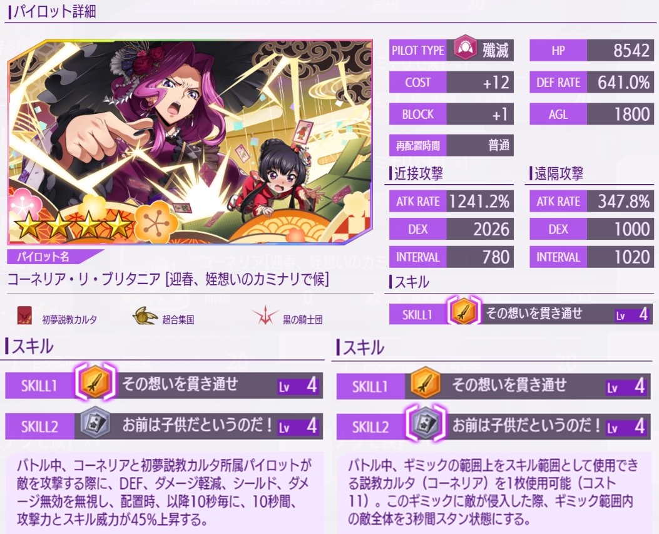
Task: Click the four-star rarity rating
Action: coord(73,226)
